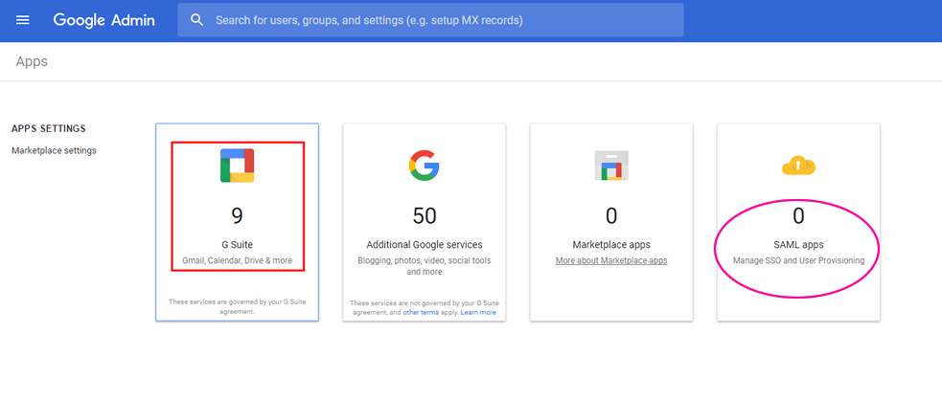The image size is (942, 400).
Task: Click the APPS SETTINGS heading
Action: (49, 129)
